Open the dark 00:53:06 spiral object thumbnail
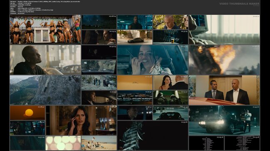 tap(153, 135)
